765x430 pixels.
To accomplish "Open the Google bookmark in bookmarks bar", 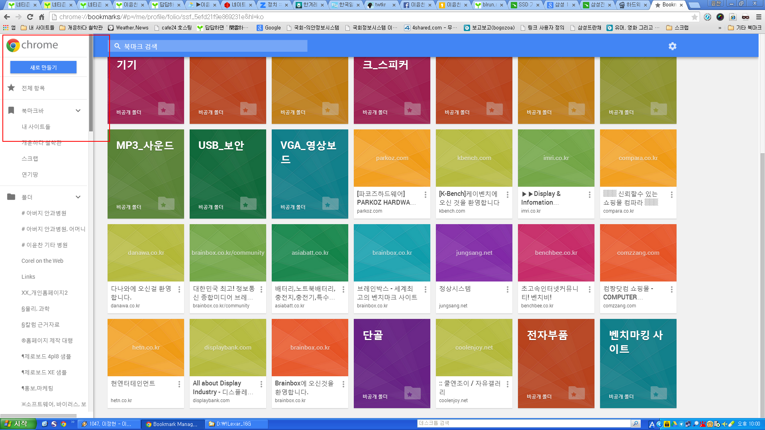I will click(x=269, y=27).
